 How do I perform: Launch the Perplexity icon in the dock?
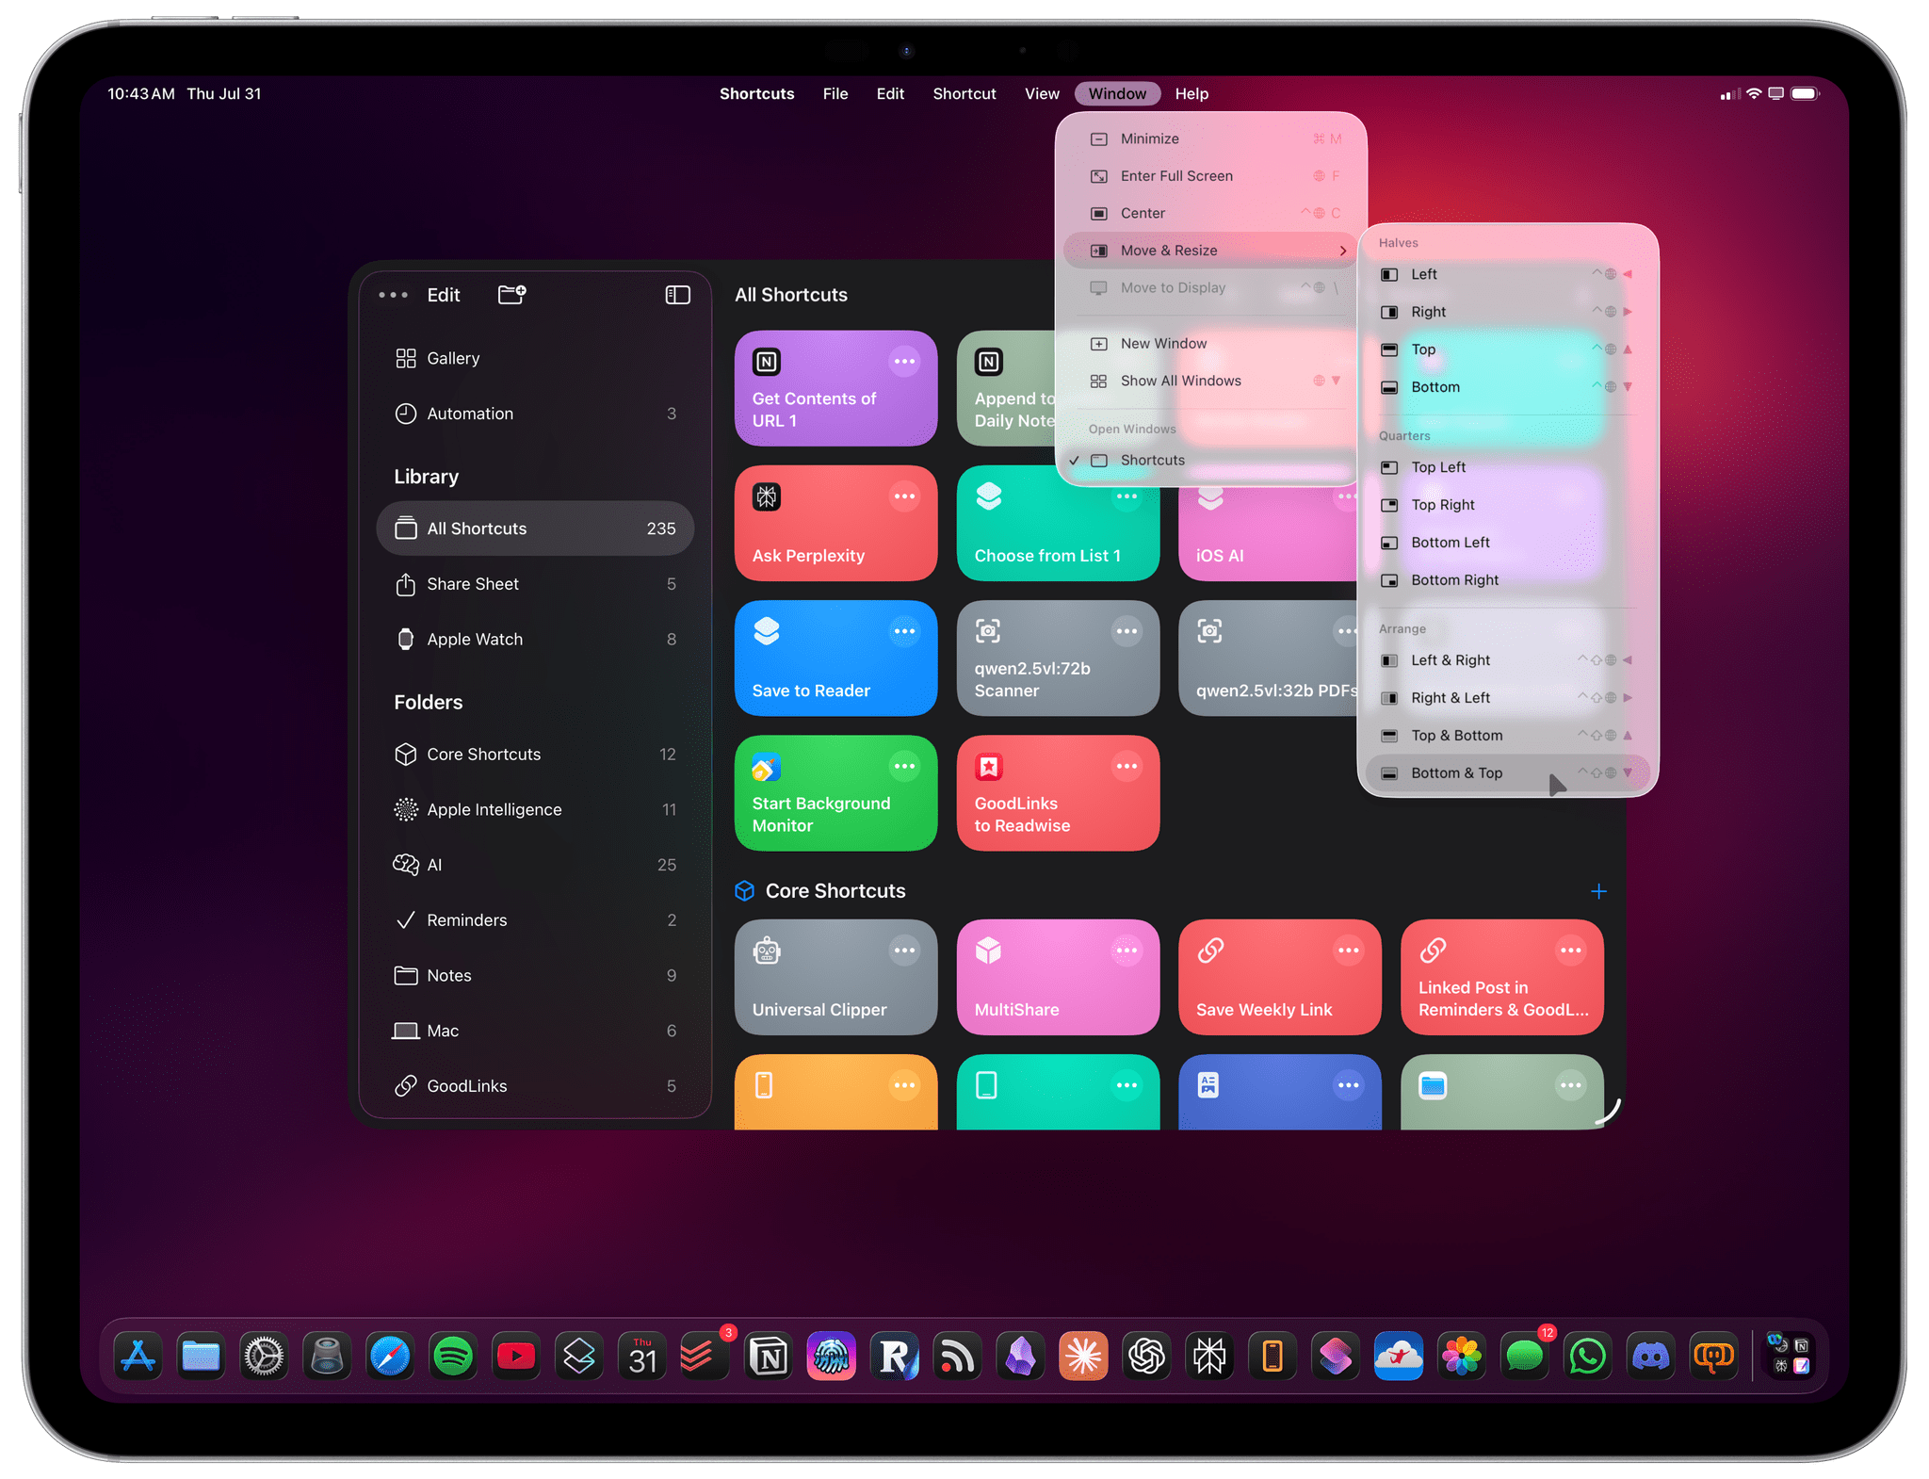[1210, 1357]
